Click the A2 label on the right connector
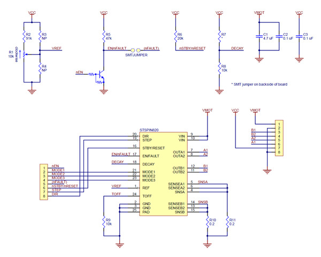This screenshot has height=257, width=321. pos(254,138)
